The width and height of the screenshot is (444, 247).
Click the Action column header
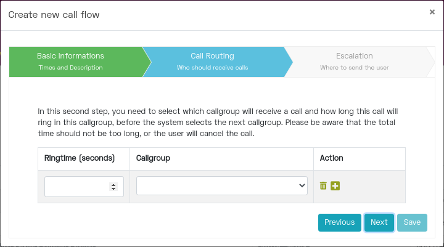click(x=332, y=158)
